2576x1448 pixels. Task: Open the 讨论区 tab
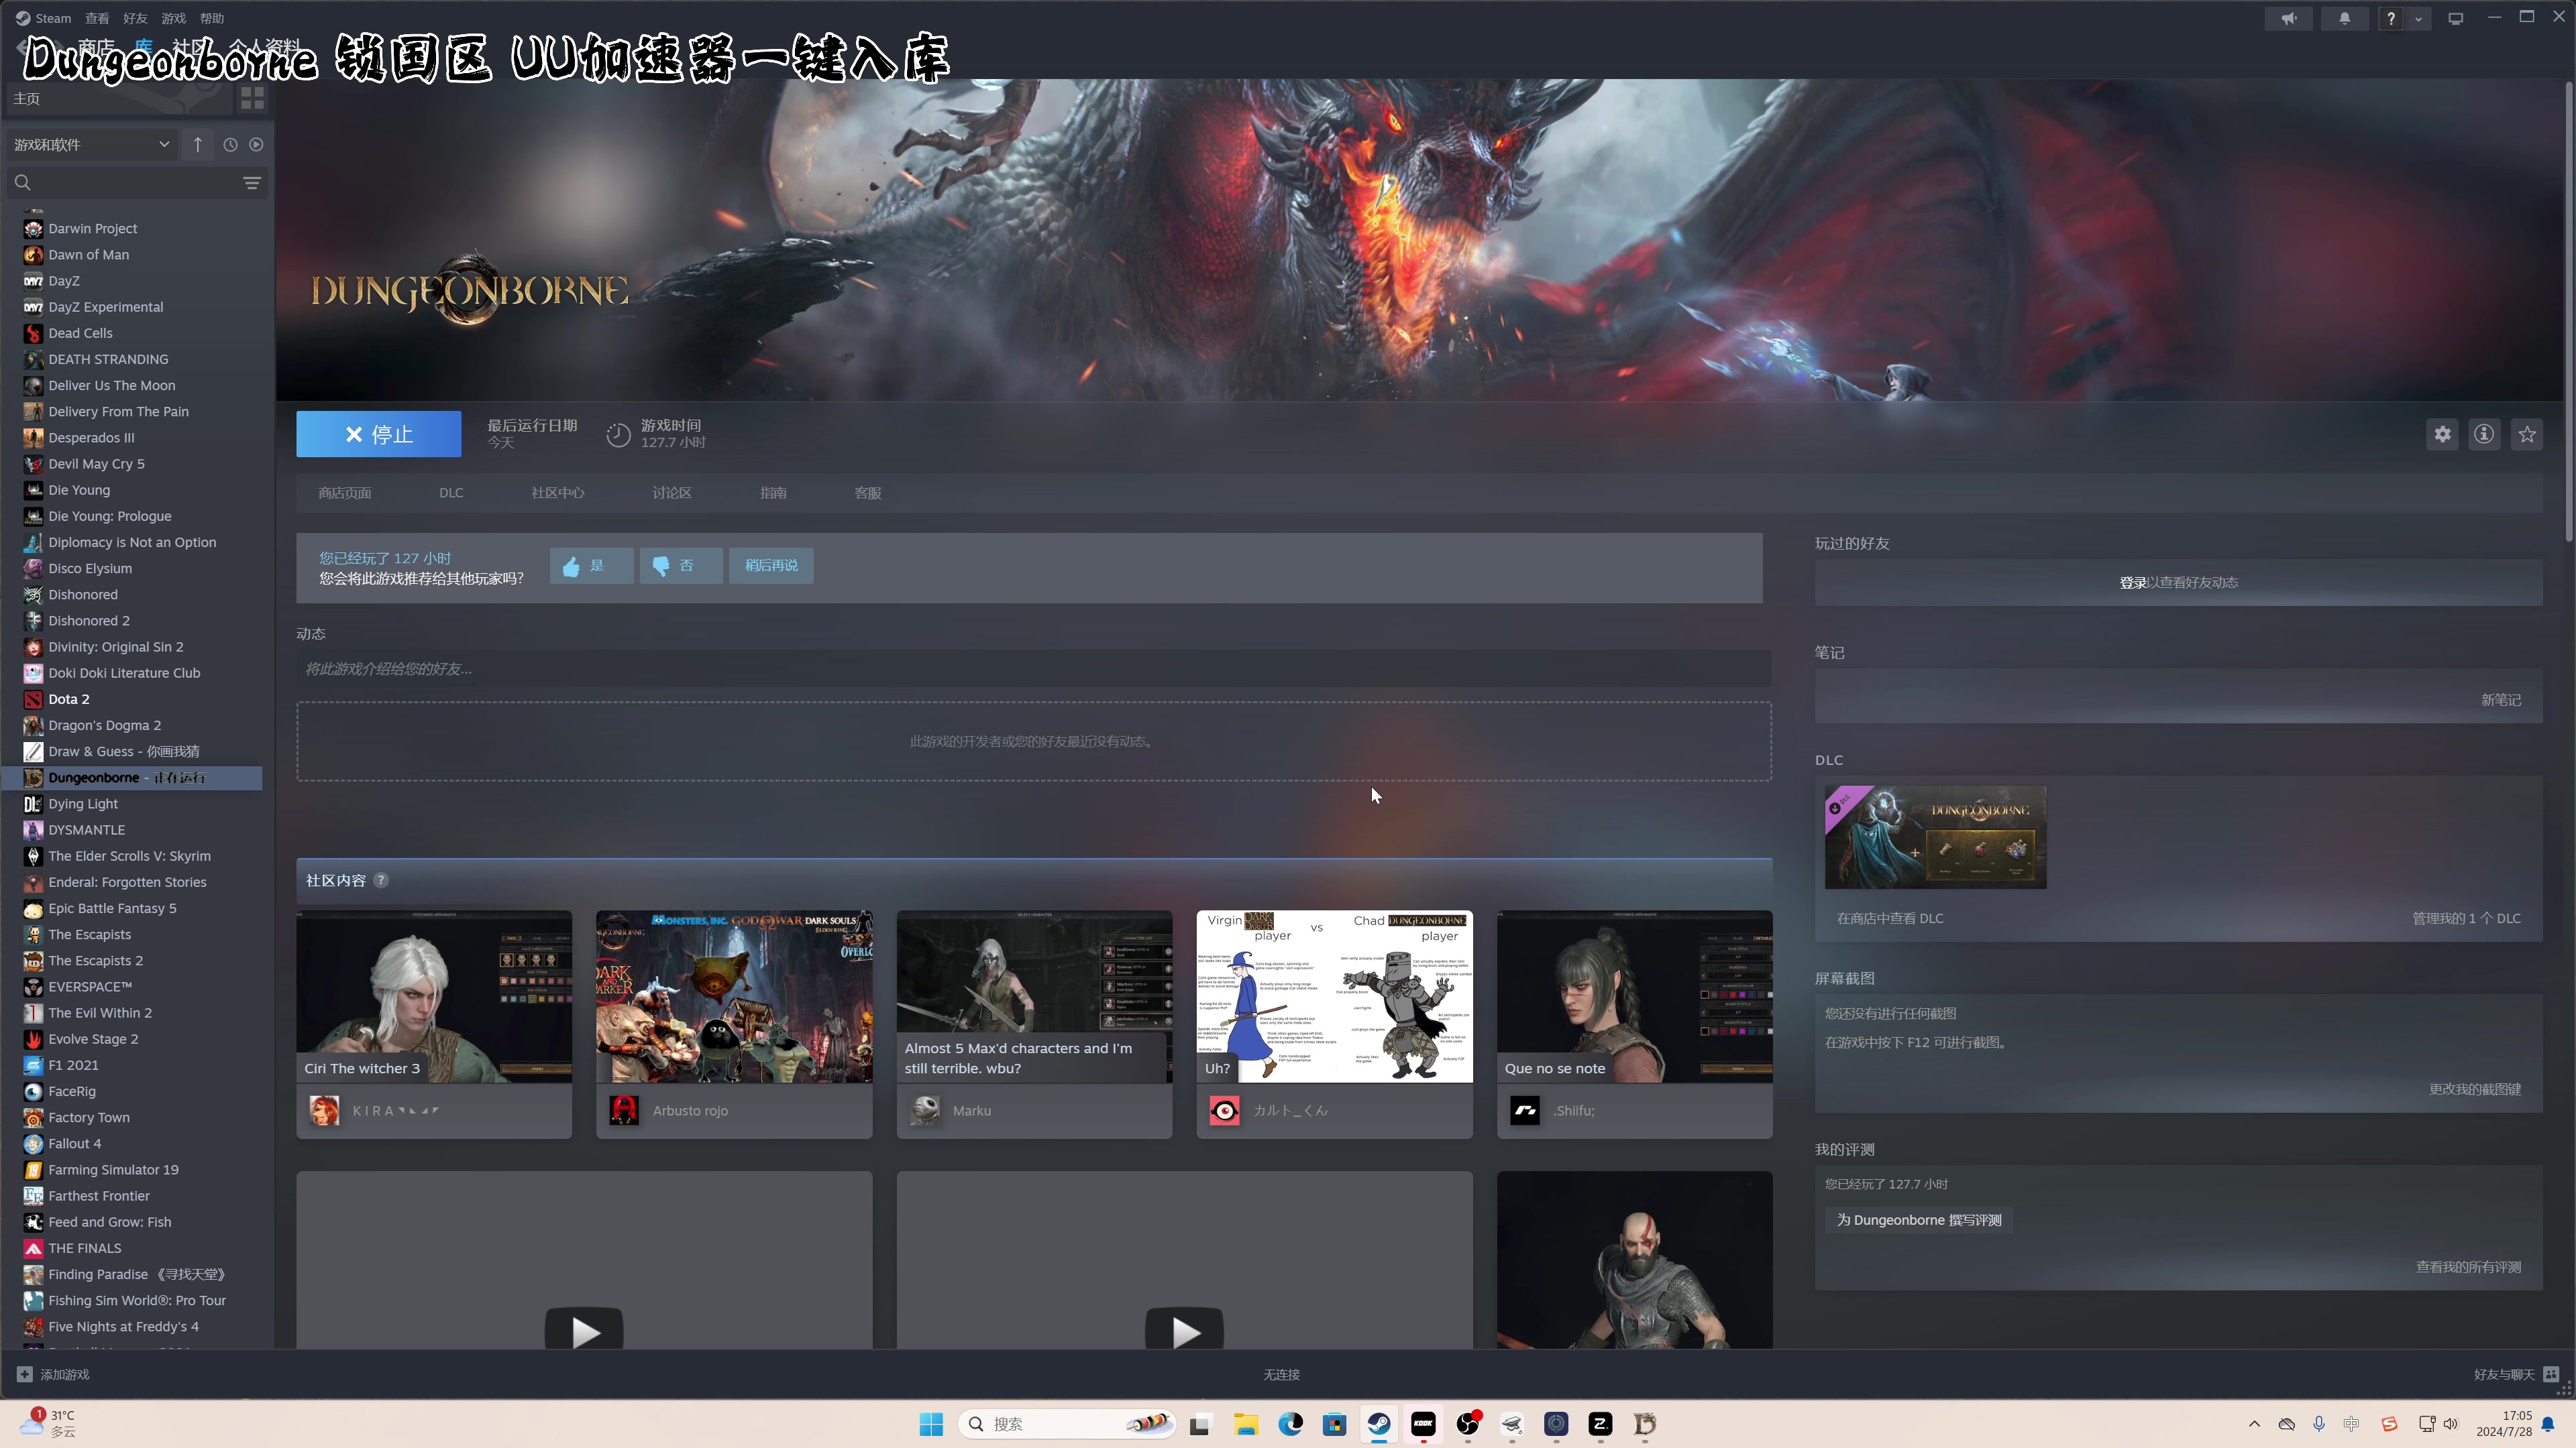pyautogui.click(x=672, y=493)
